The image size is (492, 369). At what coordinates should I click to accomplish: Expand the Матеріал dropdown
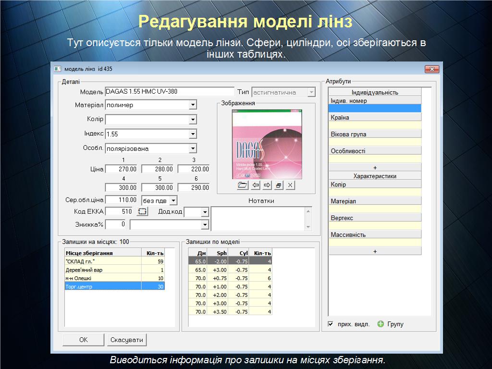click(x=193, y=105)
